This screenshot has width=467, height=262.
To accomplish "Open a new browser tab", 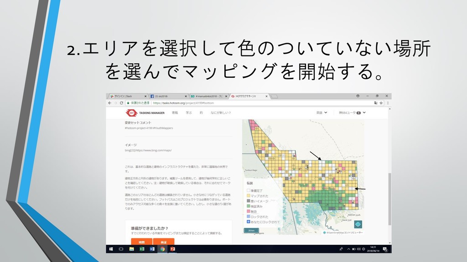I will click(x=274, y=96).
